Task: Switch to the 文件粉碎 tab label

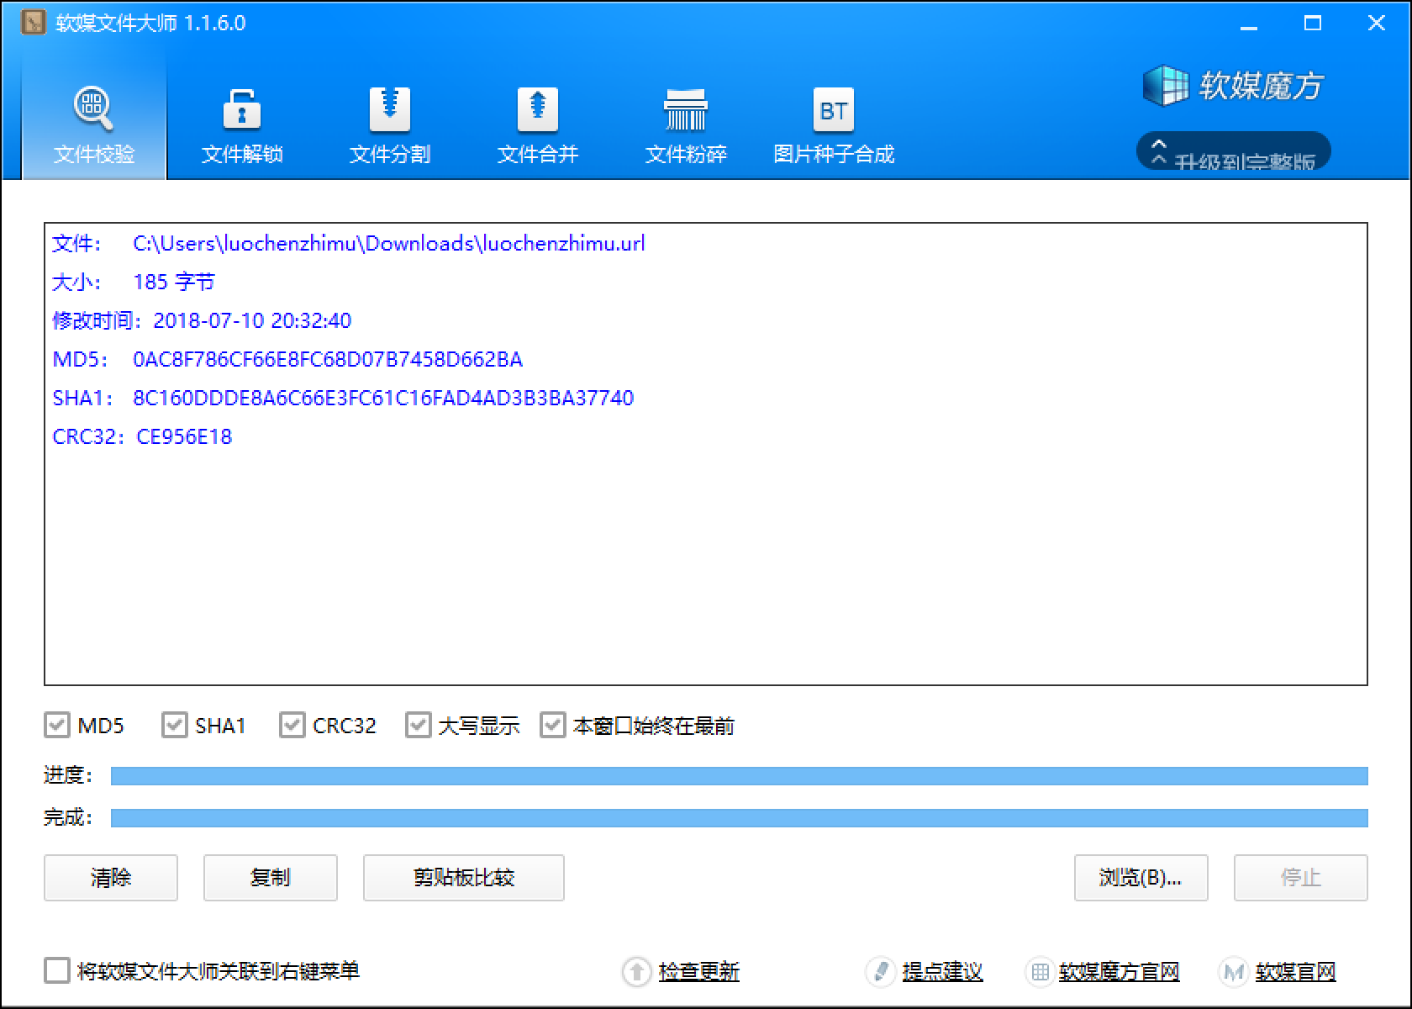Action: pos(686,154)
